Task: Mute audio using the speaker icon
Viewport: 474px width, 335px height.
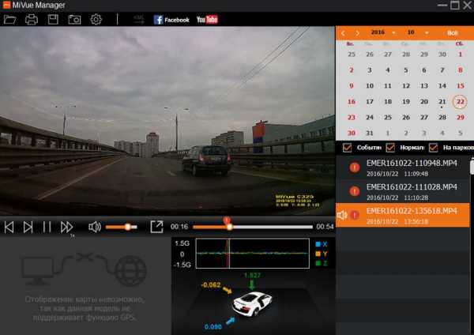Action: 95,227
